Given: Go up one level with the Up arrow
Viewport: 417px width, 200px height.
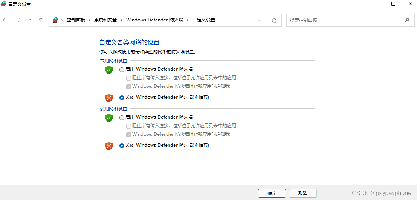Looking at the screenshot, I should 41,20.
